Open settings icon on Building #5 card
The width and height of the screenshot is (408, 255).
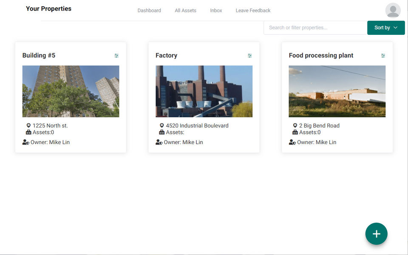tap(116, 56)
